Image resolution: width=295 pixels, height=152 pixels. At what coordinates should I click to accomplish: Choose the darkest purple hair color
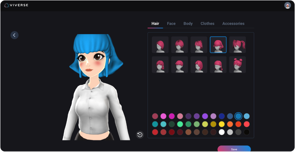click(x=188, y=116)
